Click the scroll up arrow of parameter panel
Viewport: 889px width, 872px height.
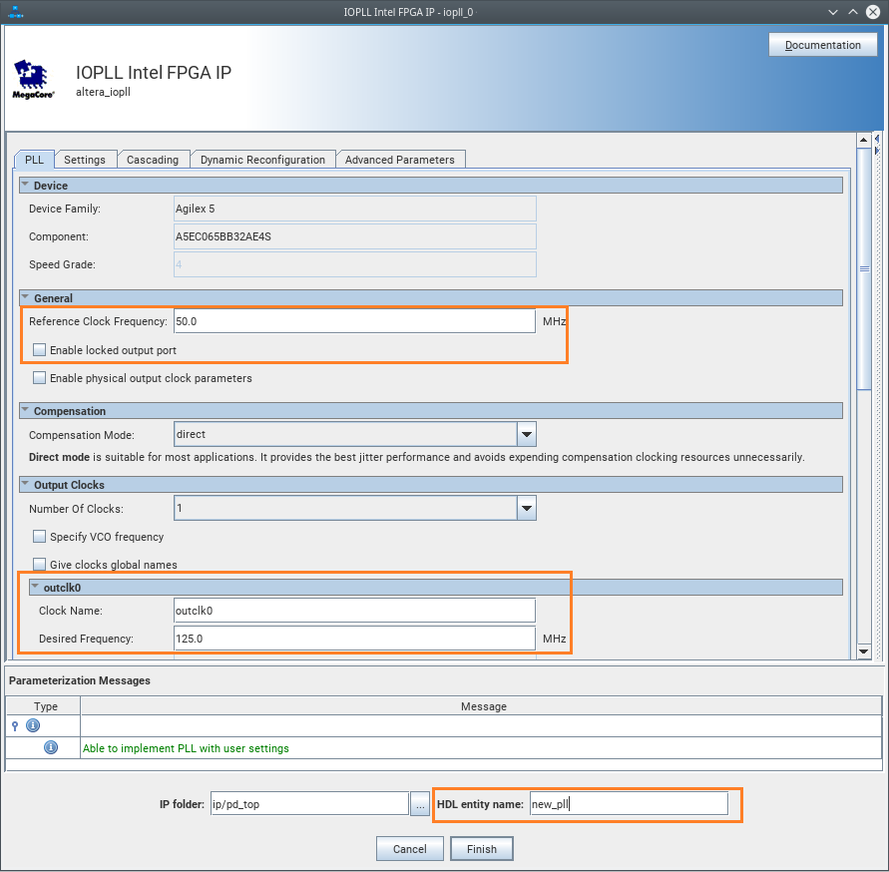click(x=864, y=141)
